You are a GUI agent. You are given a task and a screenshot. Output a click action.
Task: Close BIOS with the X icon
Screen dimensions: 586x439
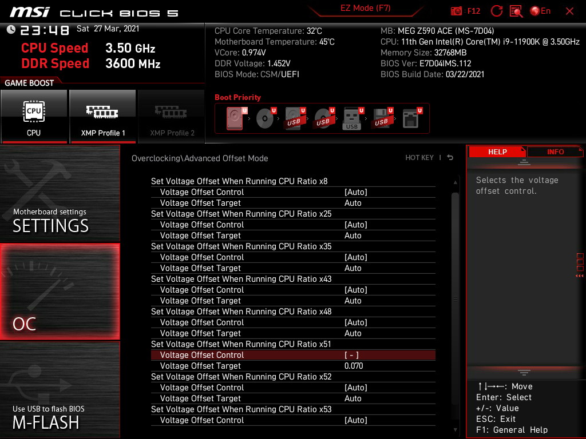pyautogui.click(x=569, y=11)
